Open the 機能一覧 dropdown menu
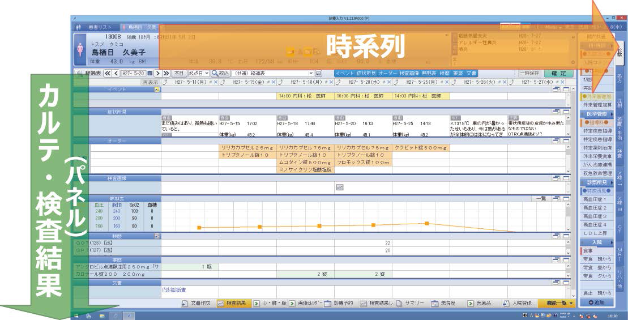Image resolution: width=628 pixels, height=320 pixels. [x=557, y=303]
